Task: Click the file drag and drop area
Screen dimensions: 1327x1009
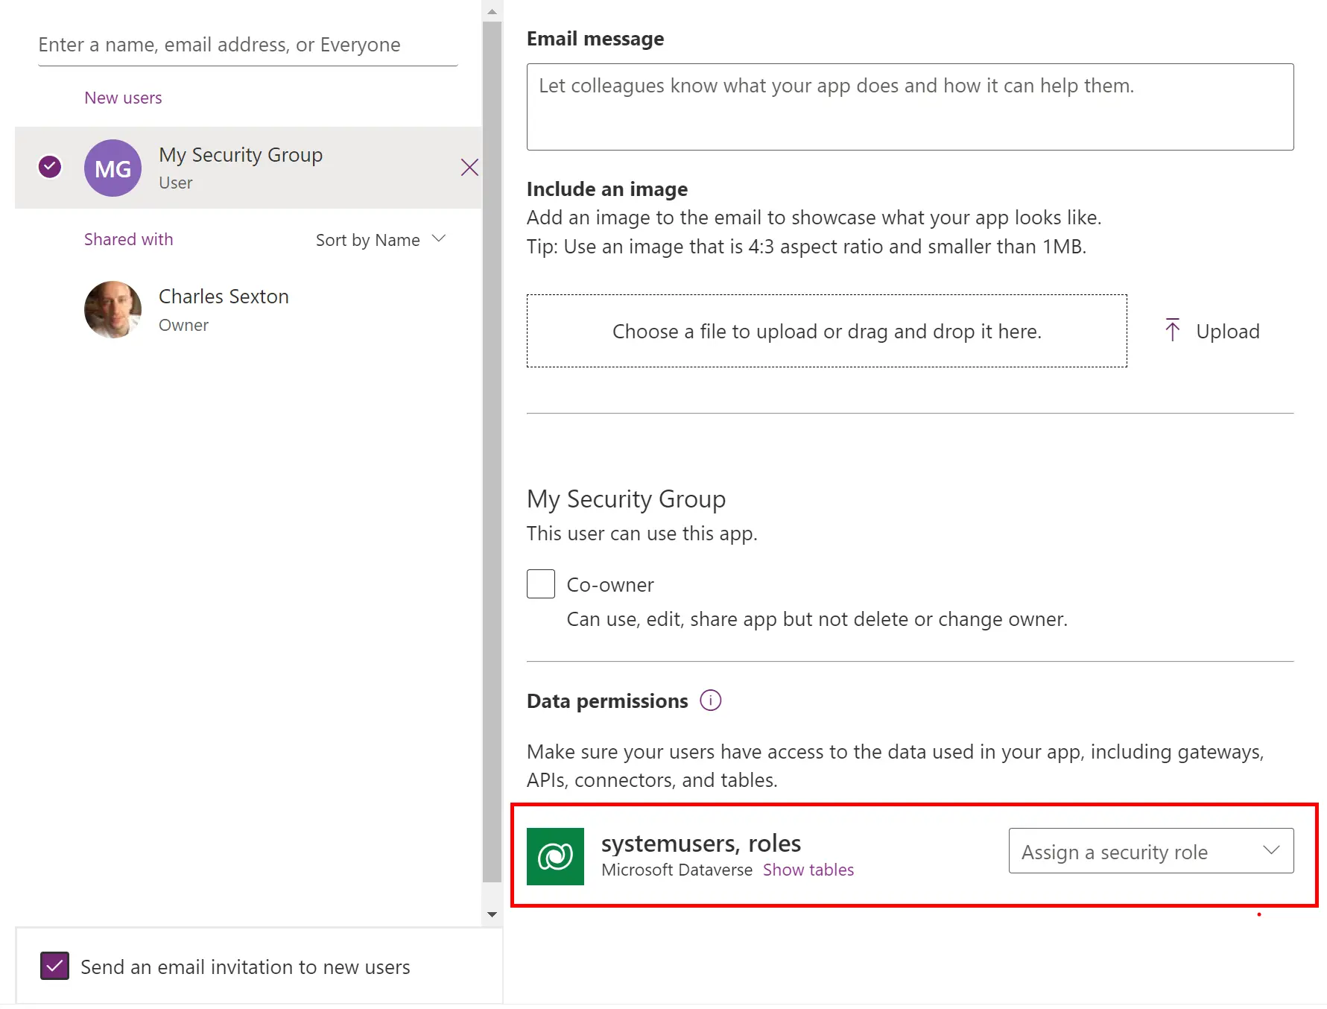Action: pyautogui.click(x=826, y=331)
